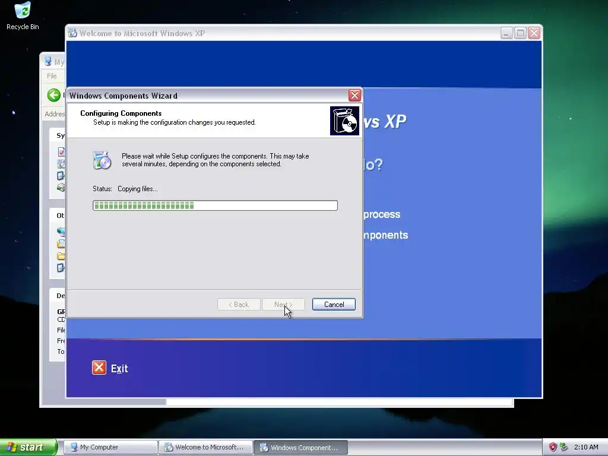
Task: Click the Welcome window title bar icon
Action: click(x=72, y=33)
